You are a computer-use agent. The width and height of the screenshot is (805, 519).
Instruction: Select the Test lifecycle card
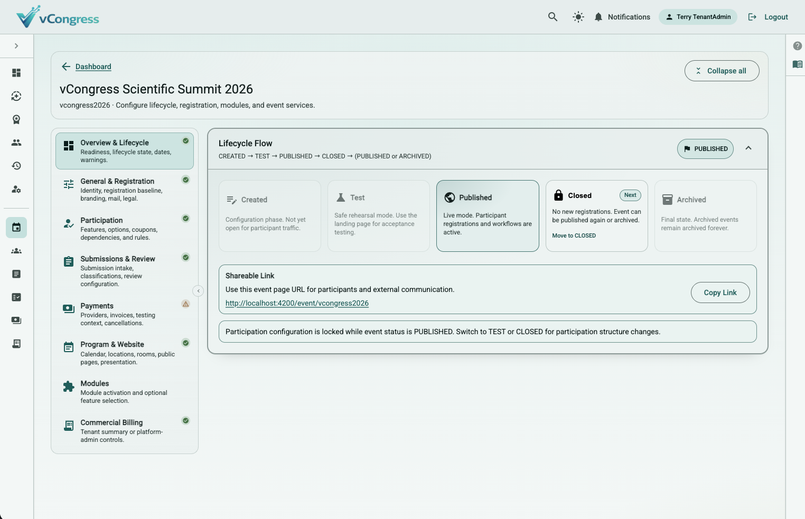[379, 216]
